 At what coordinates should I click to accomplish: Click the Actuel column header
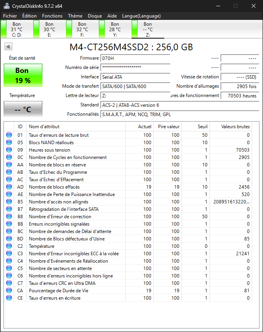139,127
